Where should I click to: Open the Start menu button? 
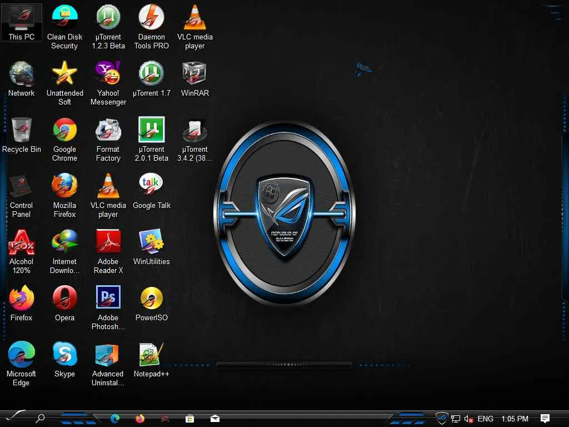point(15,416)
